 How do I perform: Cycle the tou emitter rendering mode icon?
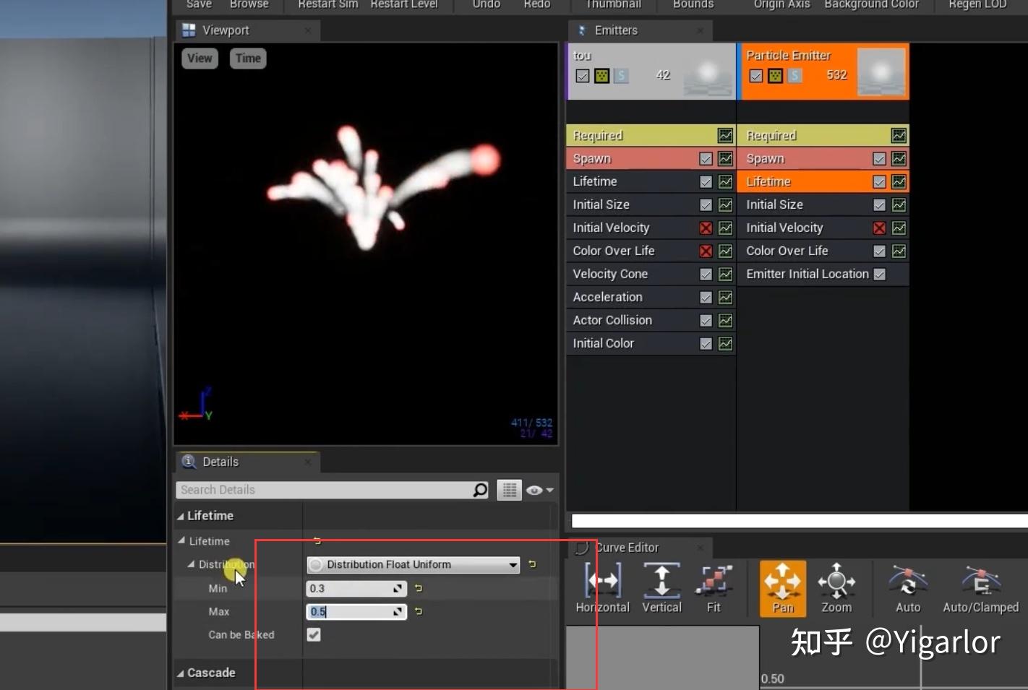(x=601, y=75)
